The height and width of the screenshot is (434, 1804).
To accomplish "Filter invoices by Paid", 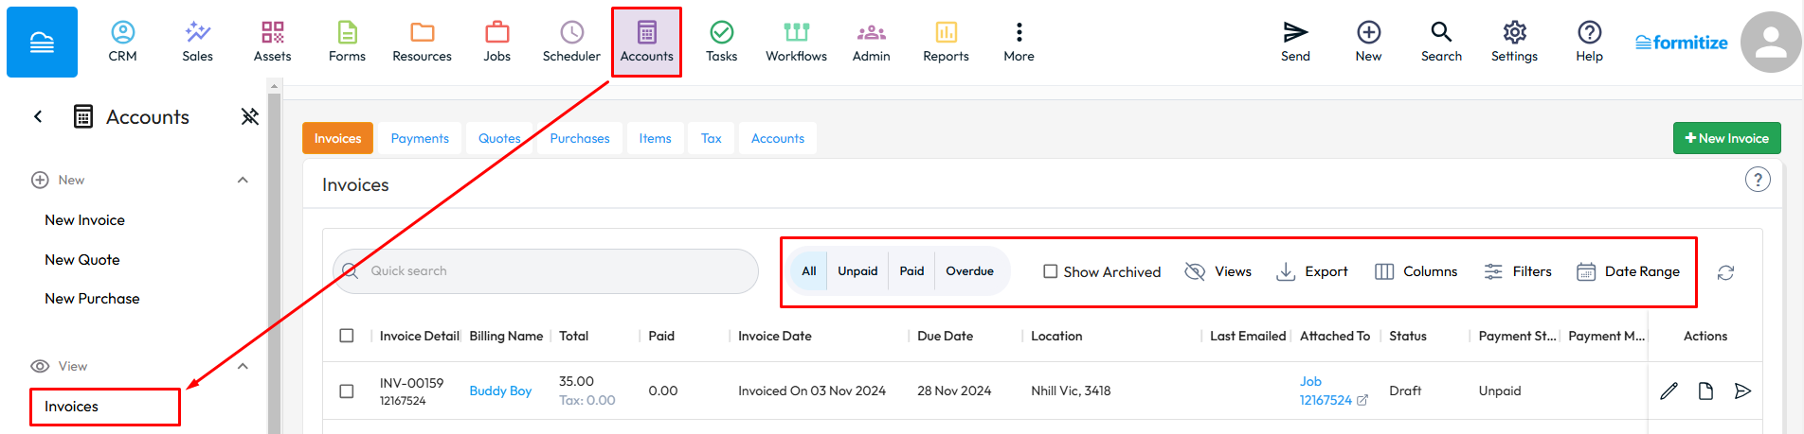I will 911,271.
